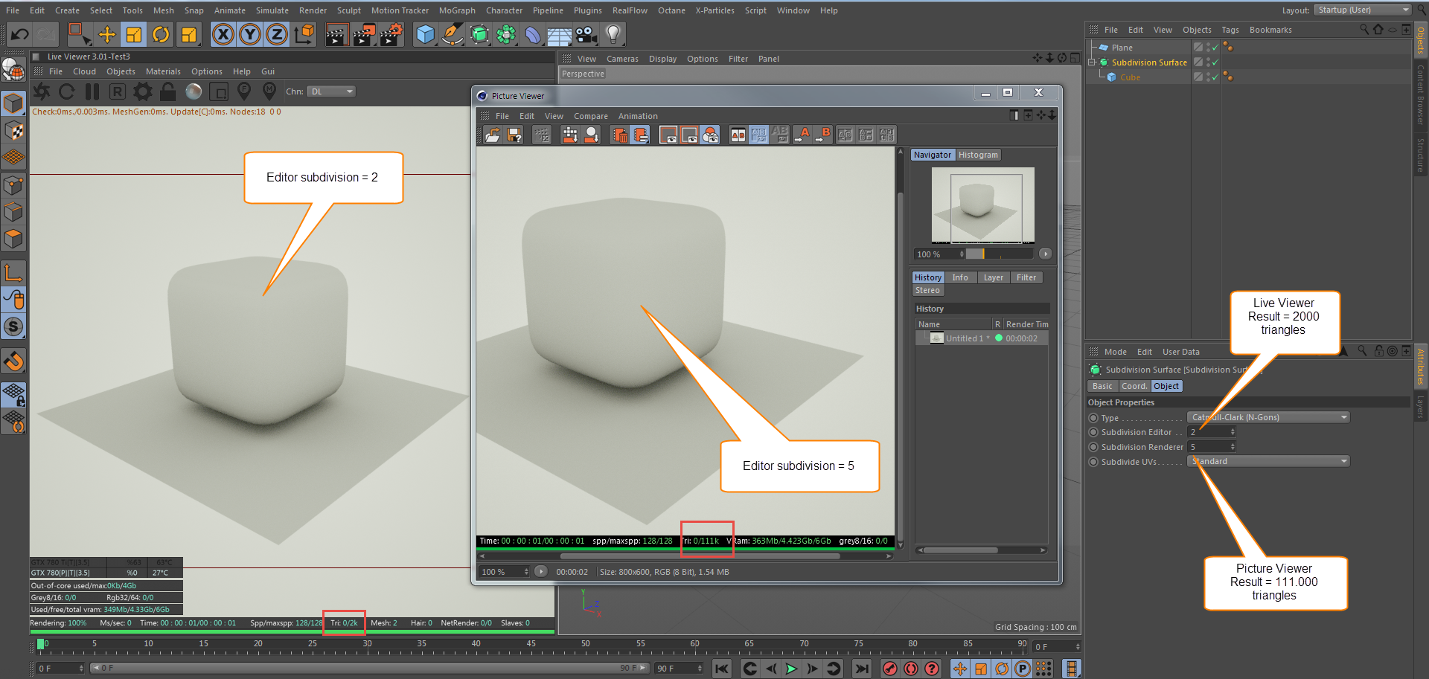Toggle the Live Viewer lock resolution icon
The image size is (1429, 679).
[168, 91]
